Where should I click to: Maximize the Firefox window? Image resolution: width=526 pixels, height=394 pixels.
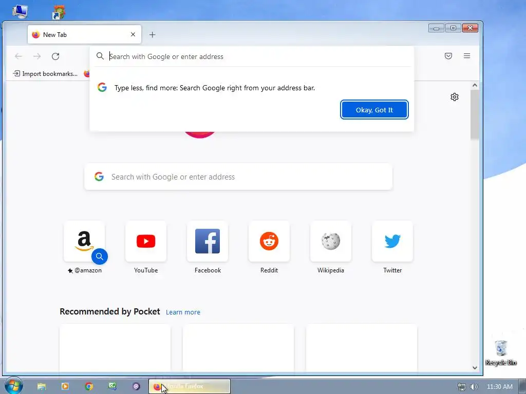tap(453, 28)
